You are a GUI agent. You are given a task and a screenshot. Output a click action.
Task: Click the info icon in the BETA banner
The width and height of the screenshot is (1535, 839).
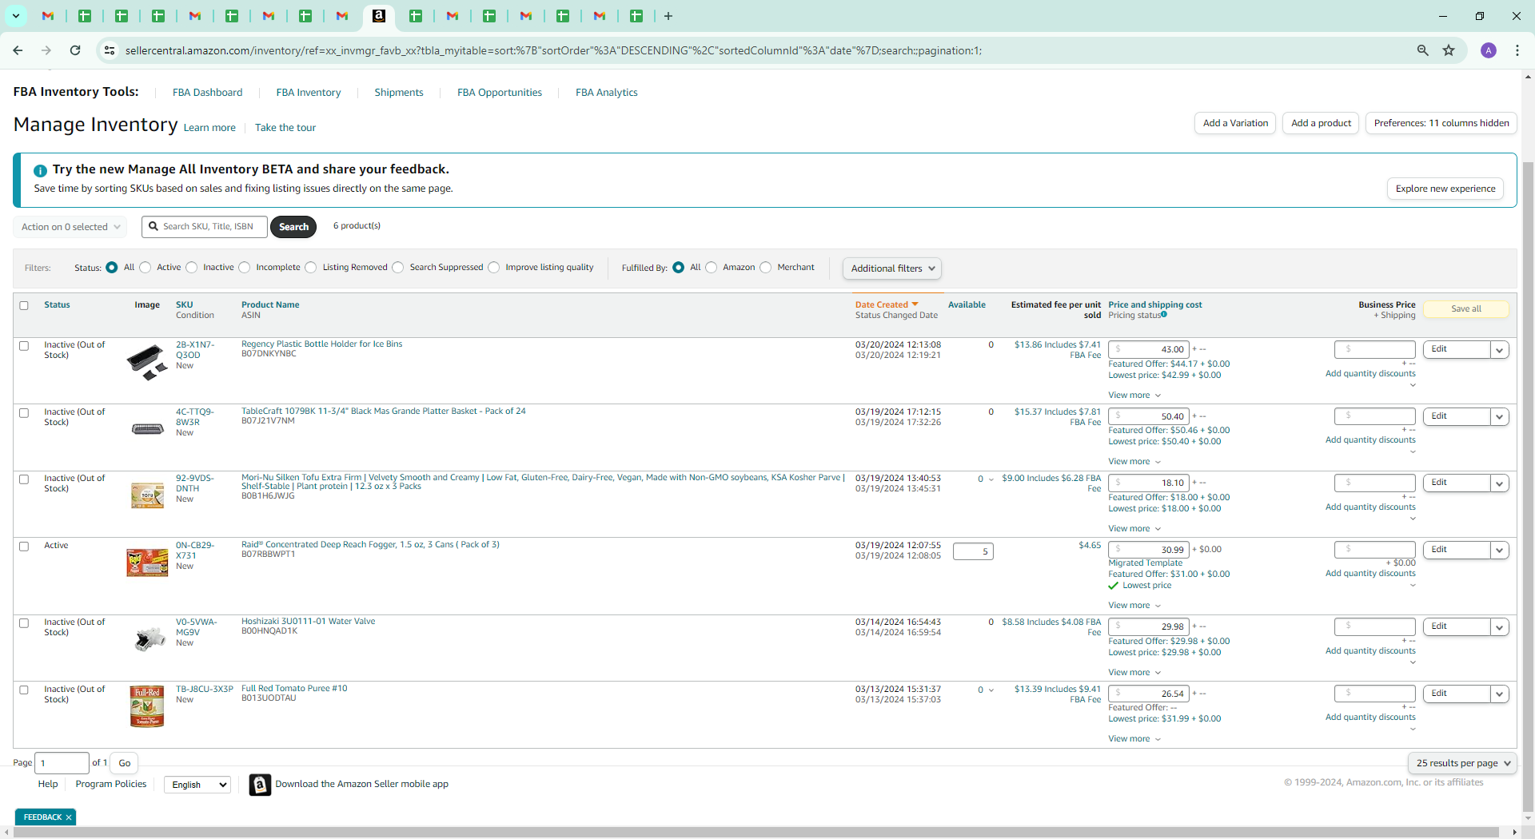click(x=40, y=170)
